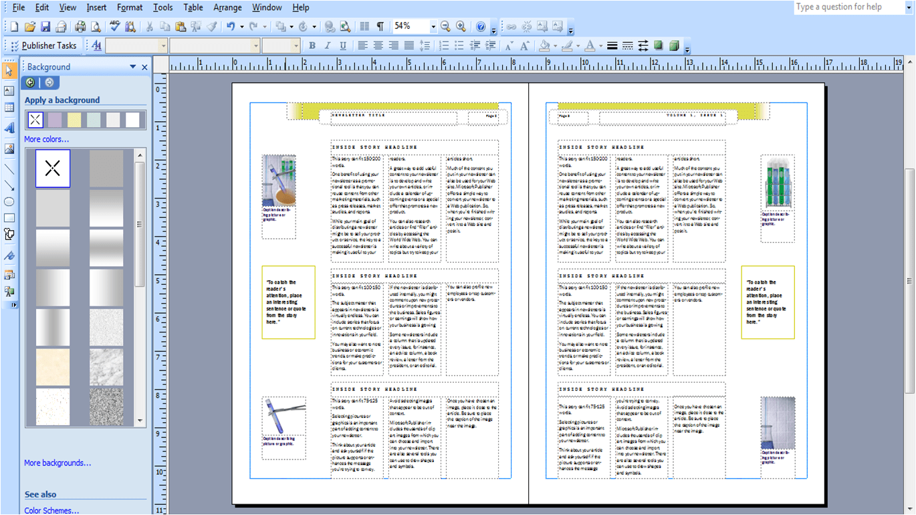Open Print Preview
The height and width of the screenshot is (515, 916).
96,27
